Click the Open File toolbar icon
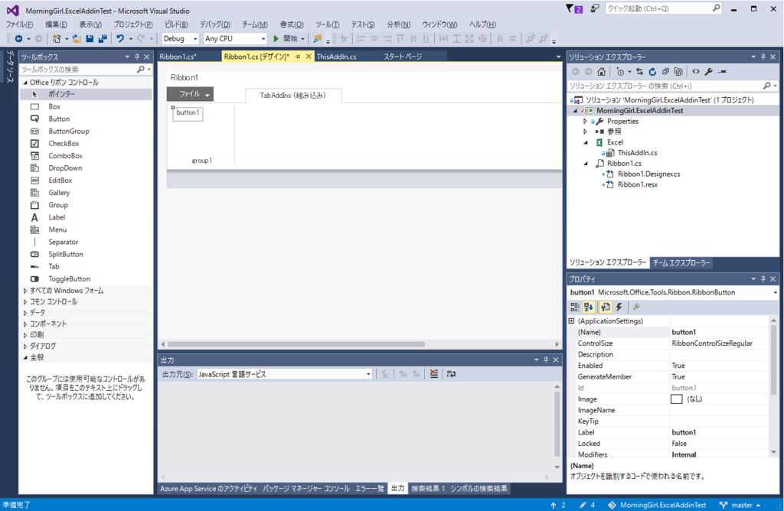The width and height of the screenshot is (784, 511). [x=77, y=38]
